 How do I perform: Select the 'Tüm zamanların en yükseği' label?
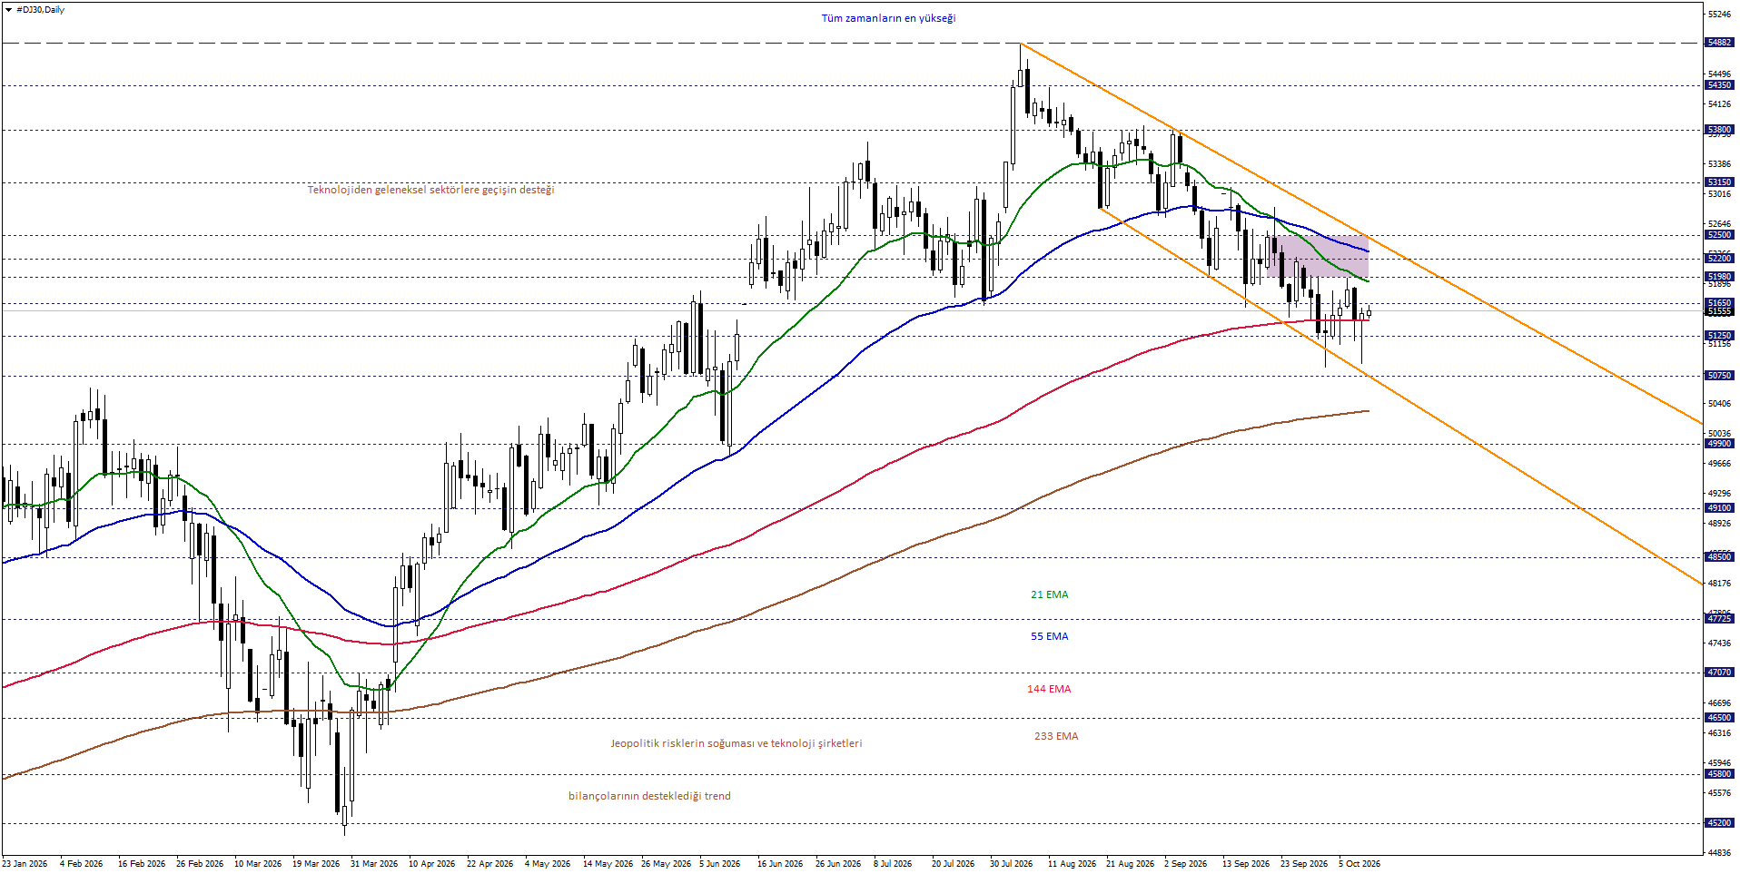[x=888, y=18]
